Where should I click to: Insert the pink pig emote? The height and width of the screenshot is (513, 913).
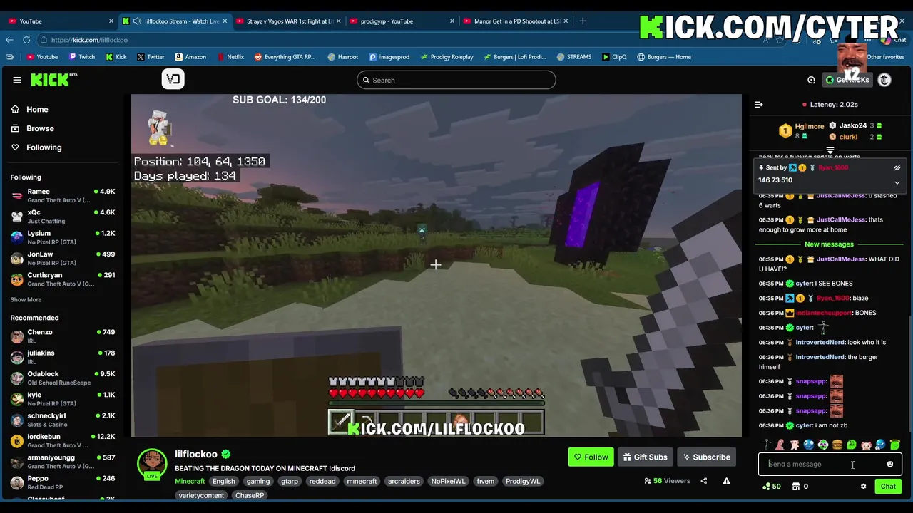[x=866, y=445]
